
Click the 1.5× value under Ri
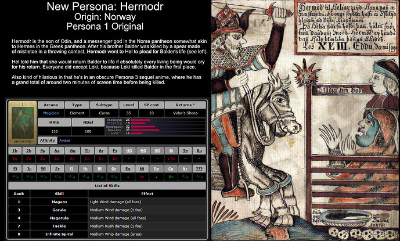(171, 159)
